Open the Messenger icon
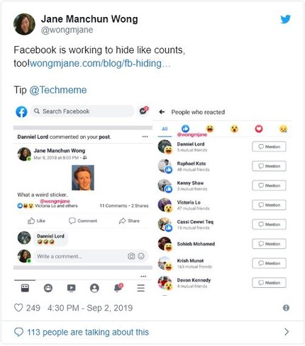This screenshot has height=346, width=305. [143, 110]
